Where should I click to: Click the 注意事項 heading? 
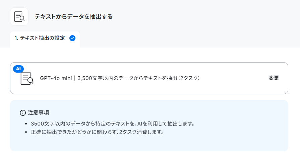click(x=39, y=113)
